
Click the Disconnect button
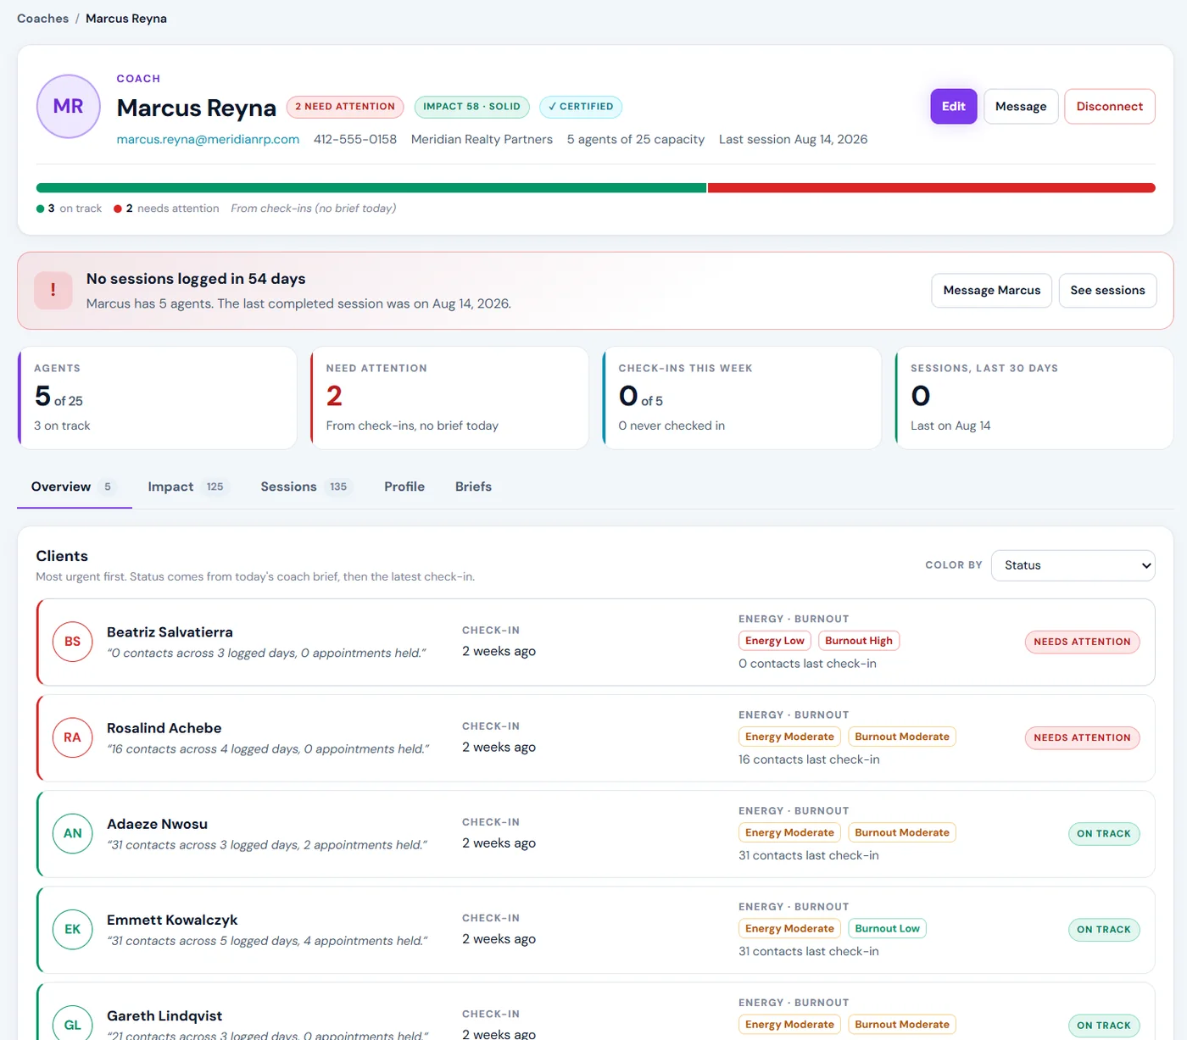pos(1110,107)
